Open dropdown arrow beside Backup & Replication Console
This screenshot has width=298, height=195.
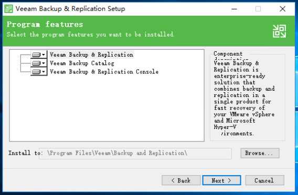coord(44,72)
